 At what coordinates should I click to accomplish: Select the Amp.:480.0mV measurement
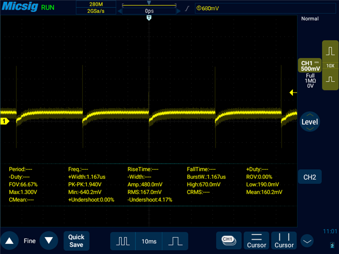click(x=145, y=185)
